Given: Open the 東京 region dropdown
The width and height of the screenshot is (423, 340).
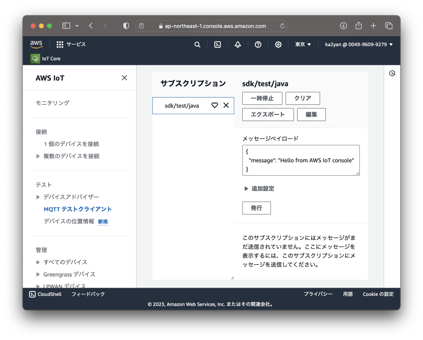Looking at the screenshot, I should click(303, 45).
